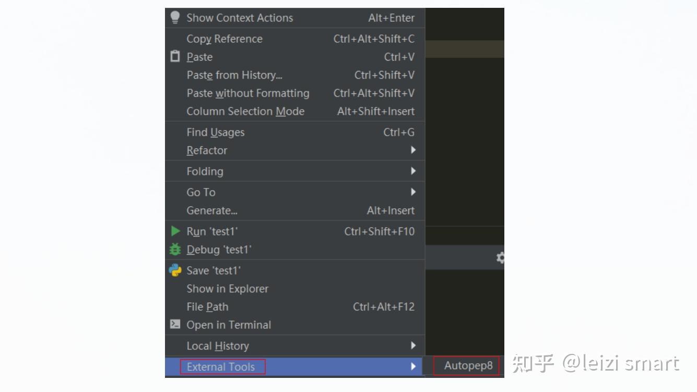Screen dimensions: 697x392
Task: Open the External Tools menu entry
Action: coord(295,366)
